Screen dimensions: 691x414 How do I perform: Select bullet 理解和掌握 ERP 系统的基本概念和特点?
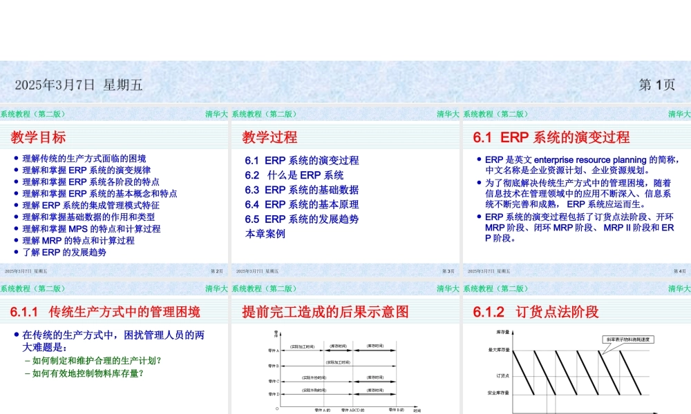click(99, 194)
